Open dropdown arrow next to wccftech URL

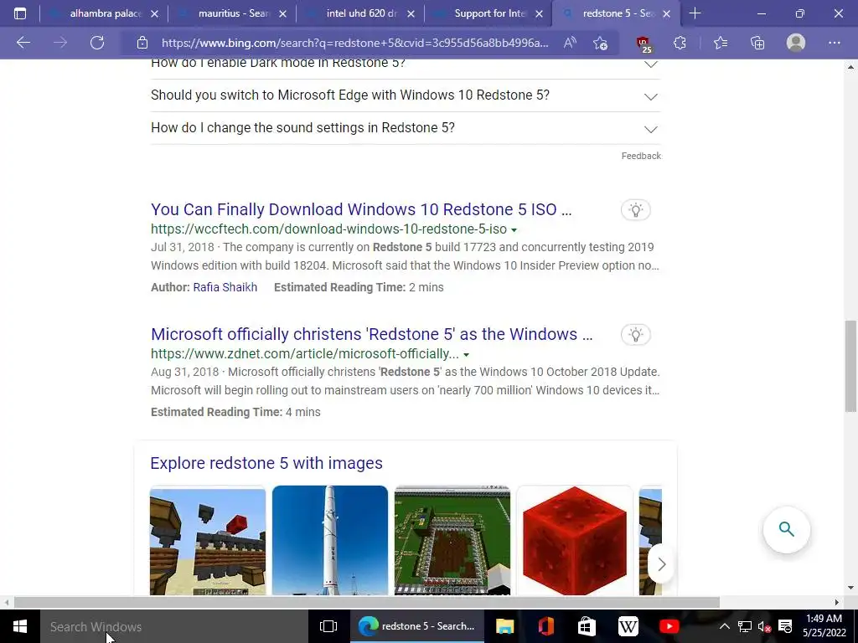514,230
